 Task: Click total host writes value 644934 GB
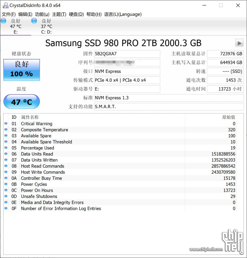click(225, 62)
